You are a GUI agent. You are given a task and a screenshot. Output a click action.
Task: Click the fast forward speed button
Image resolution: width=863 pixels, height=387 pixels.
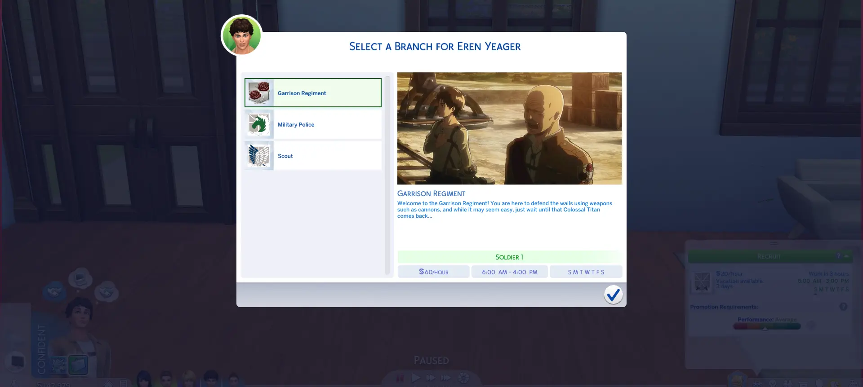pos(431,378)
